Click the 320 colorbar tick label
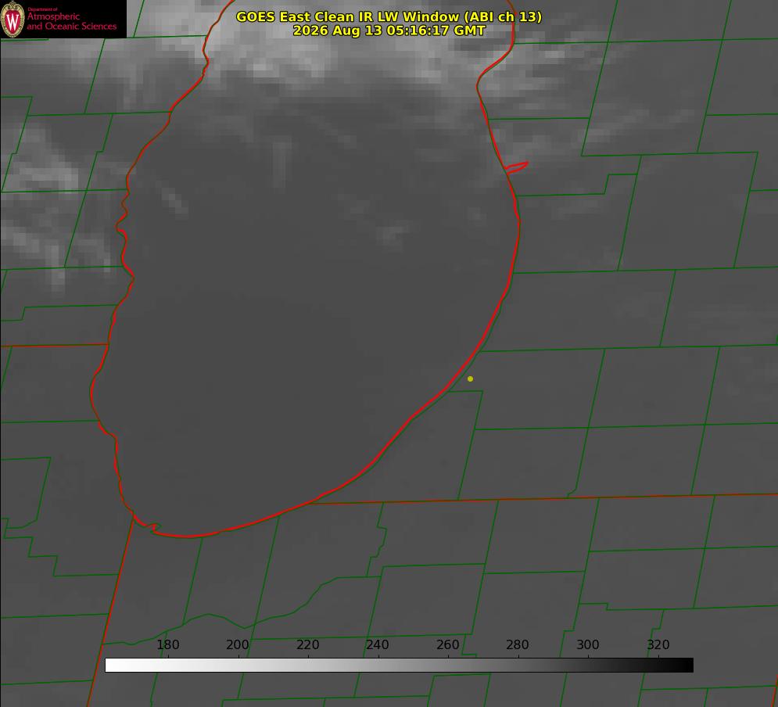 click(x=658, y=644)
